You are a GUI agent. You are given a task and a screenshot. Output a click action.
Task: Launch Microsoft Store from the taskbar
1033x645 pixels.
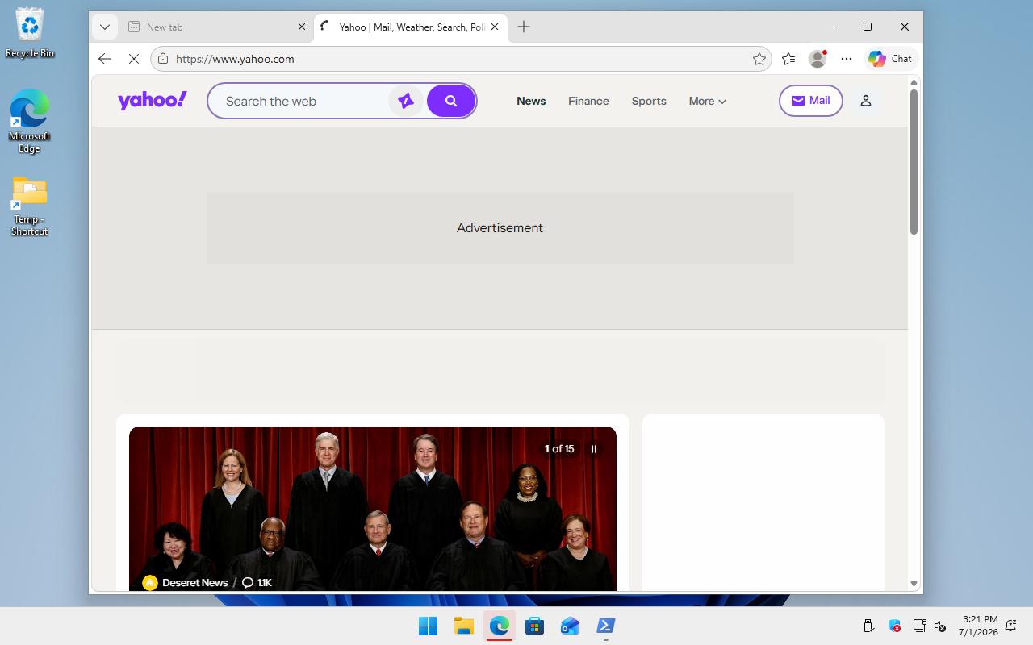(535, 626)
